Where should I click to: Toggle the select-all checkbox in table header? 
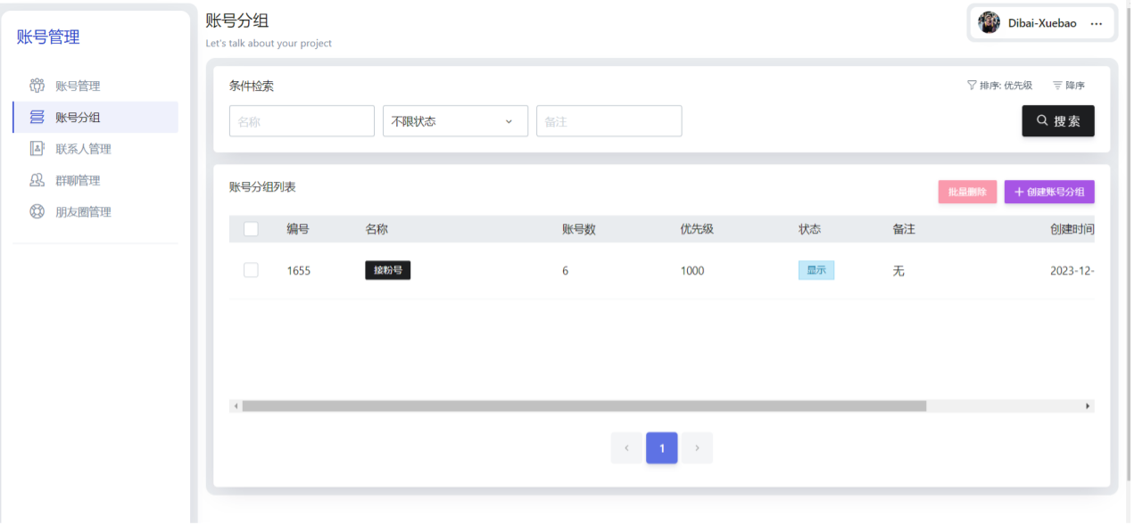251,229
